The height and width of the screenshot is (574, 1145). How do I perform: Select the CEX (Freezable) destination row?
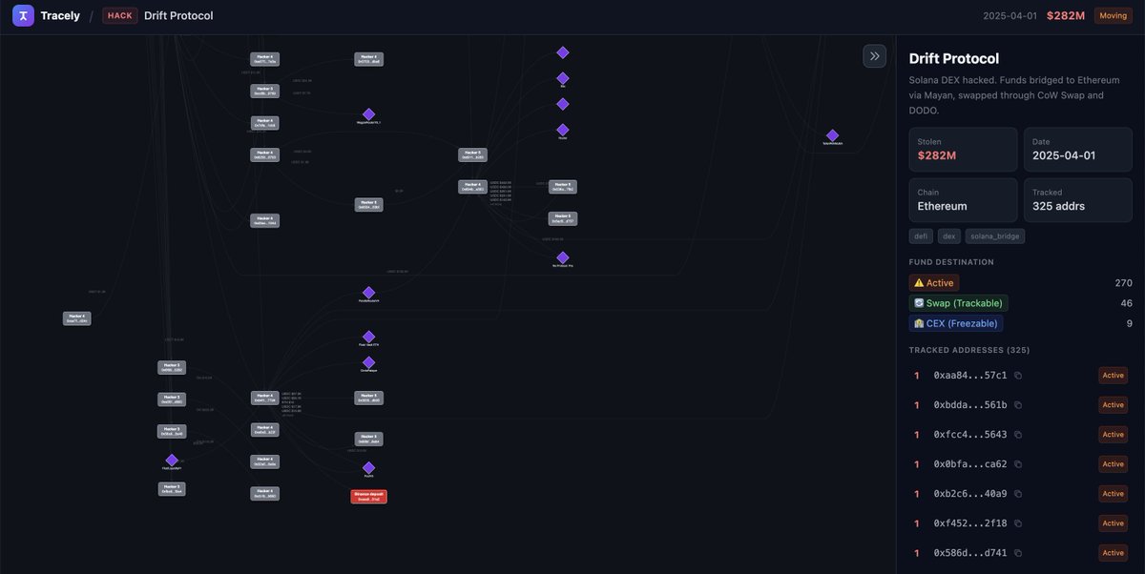click(1020, 323)
